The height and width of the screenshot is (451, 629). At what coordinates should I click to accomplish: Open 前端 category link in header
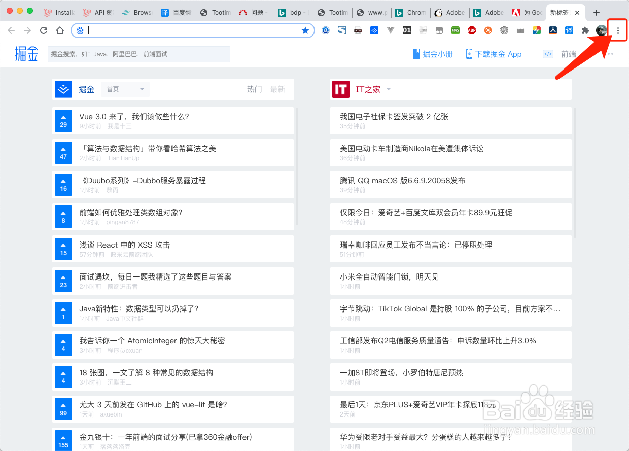pos(569,54)
